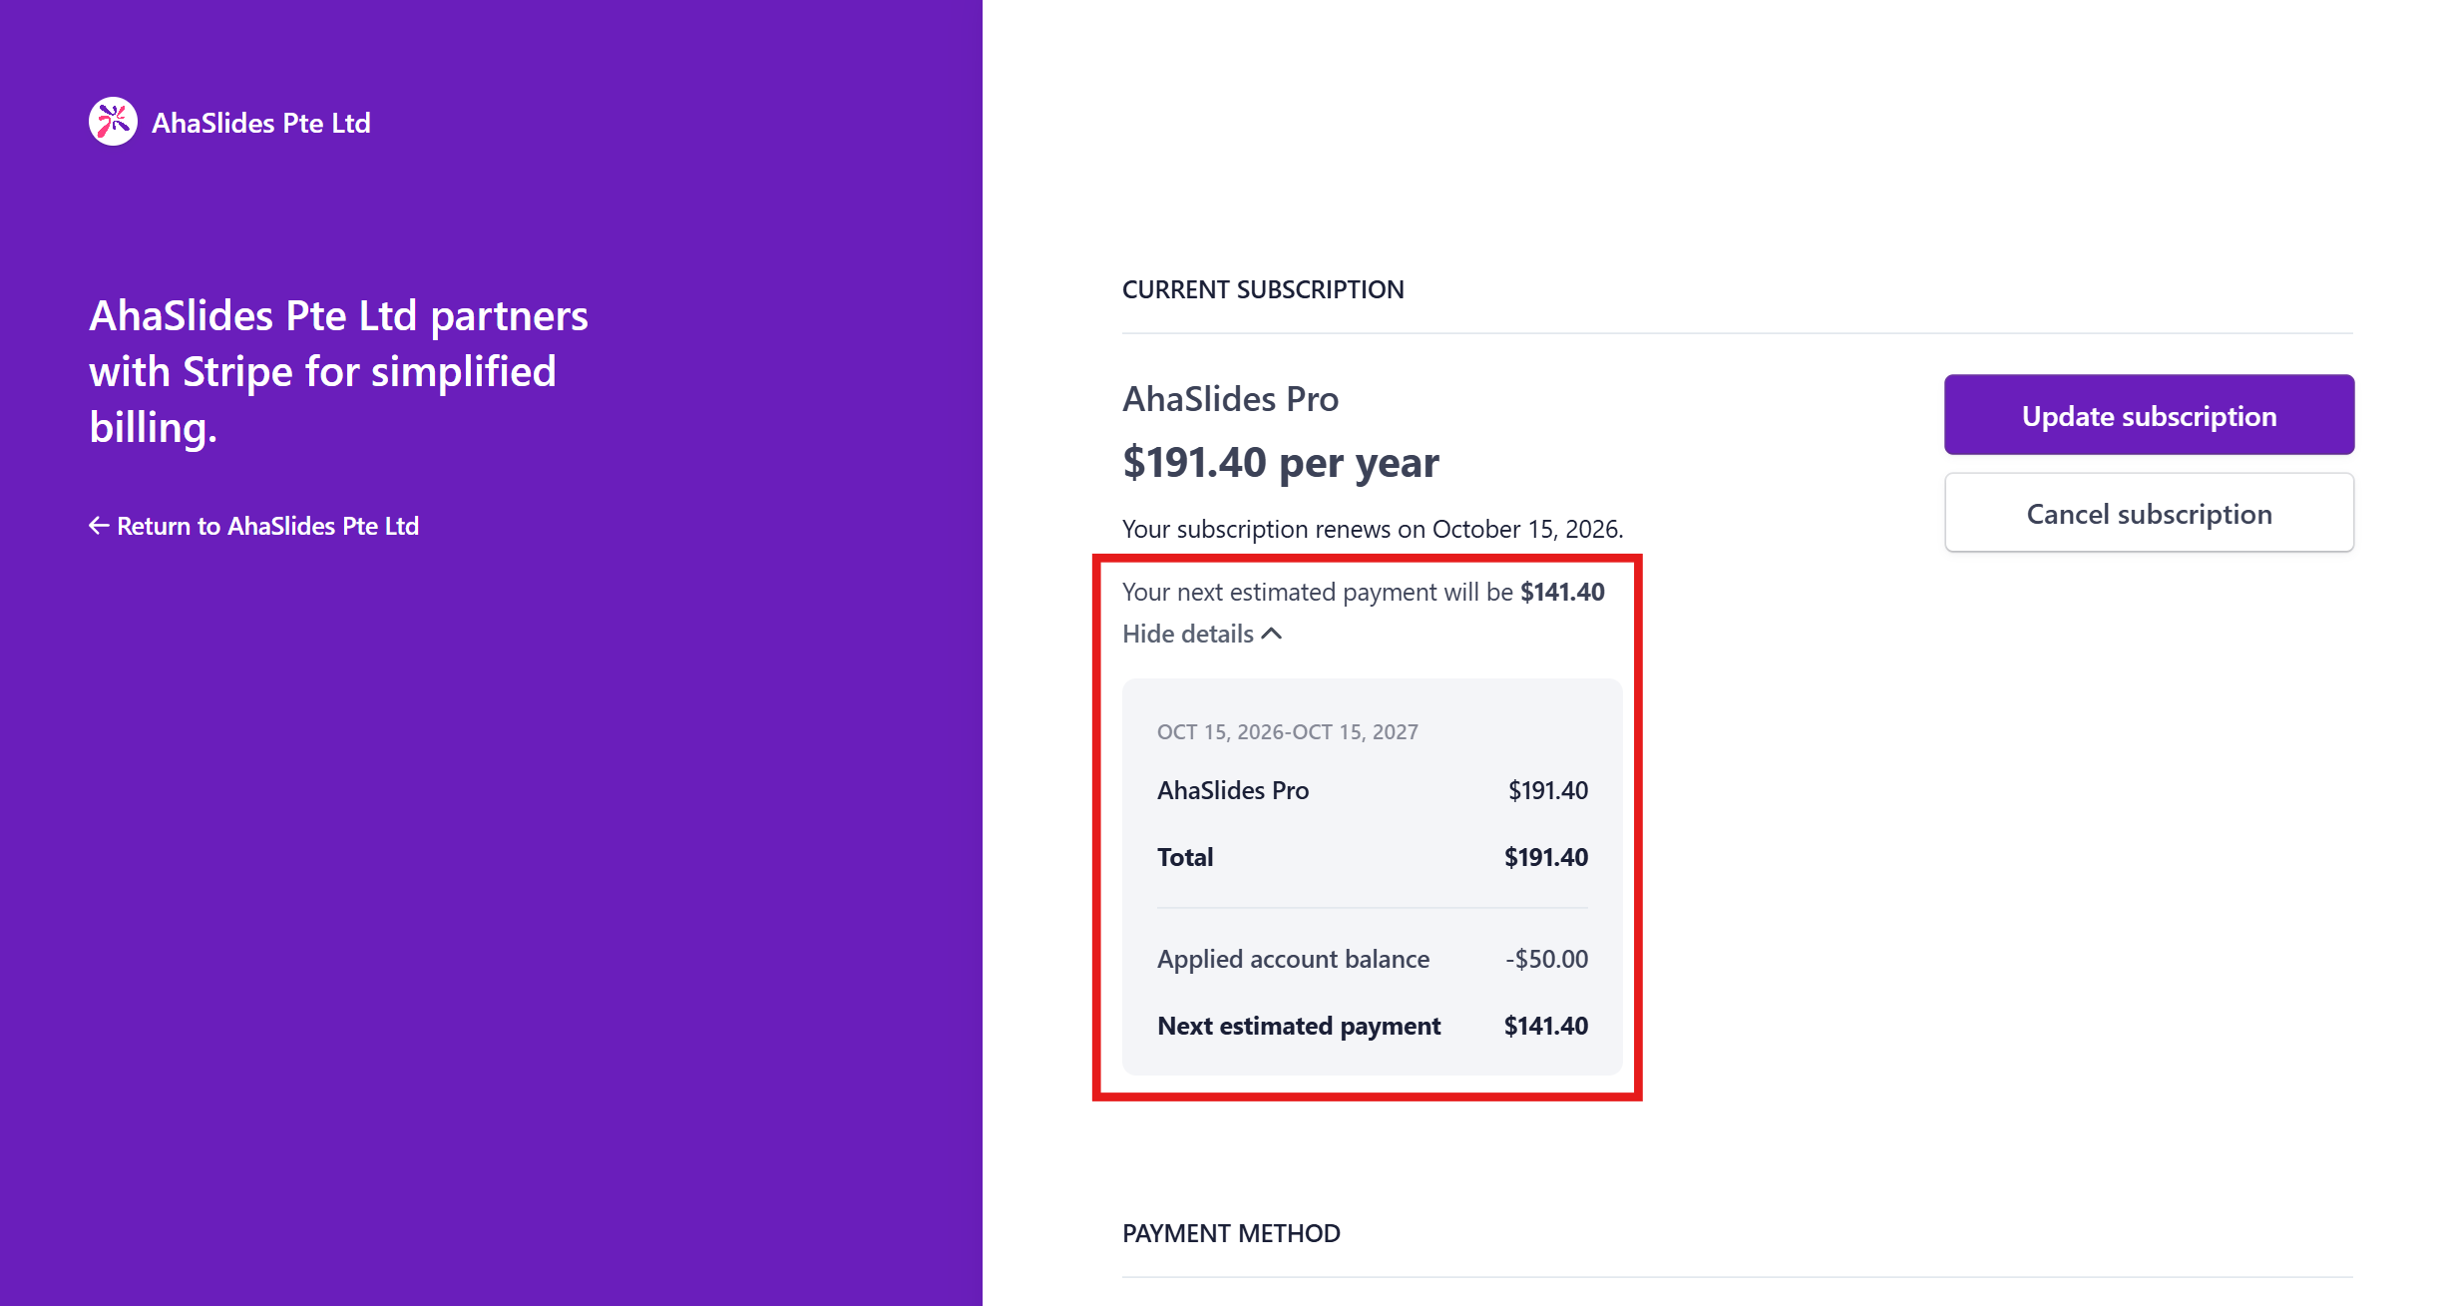The image size is (2445, 1306).
Task: Click the bold $141.40 estimated payment amount
Action: coord(1561,592)
